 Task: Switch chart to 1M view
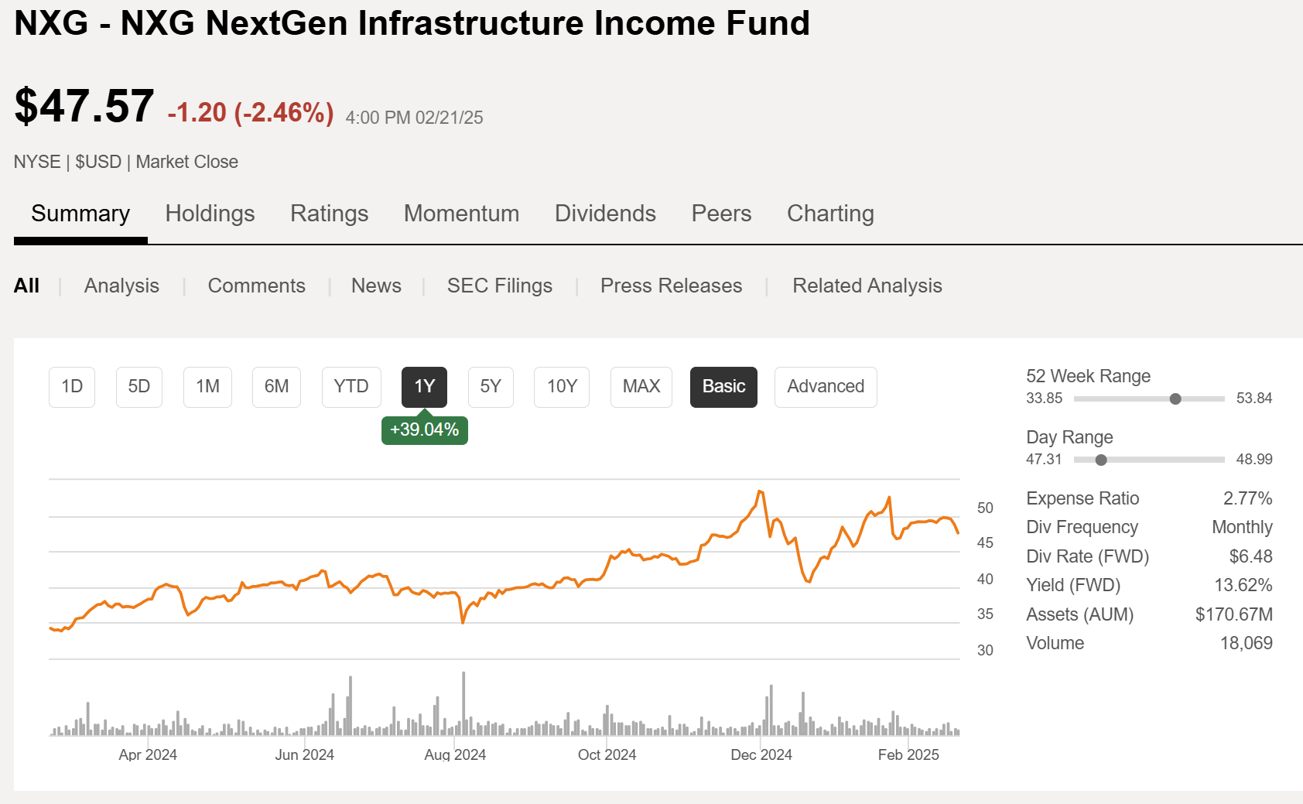207,387
